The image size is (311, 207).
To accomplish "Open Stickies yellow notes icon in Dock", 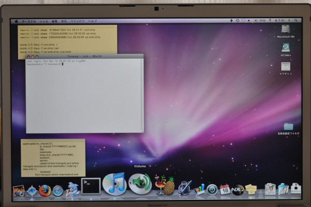I will pyautogui.click(x=251, y=189).
